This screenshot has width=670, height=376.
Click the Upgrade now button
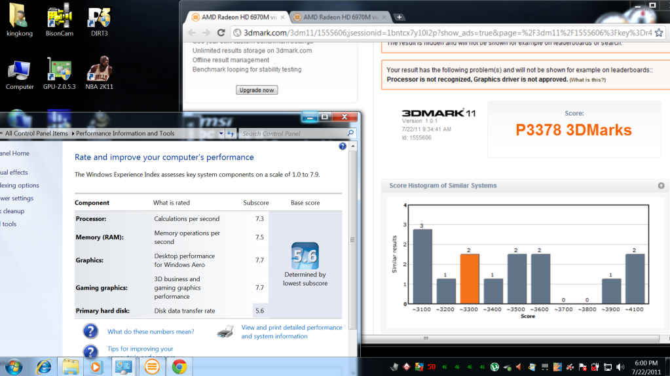pos(257,90)
